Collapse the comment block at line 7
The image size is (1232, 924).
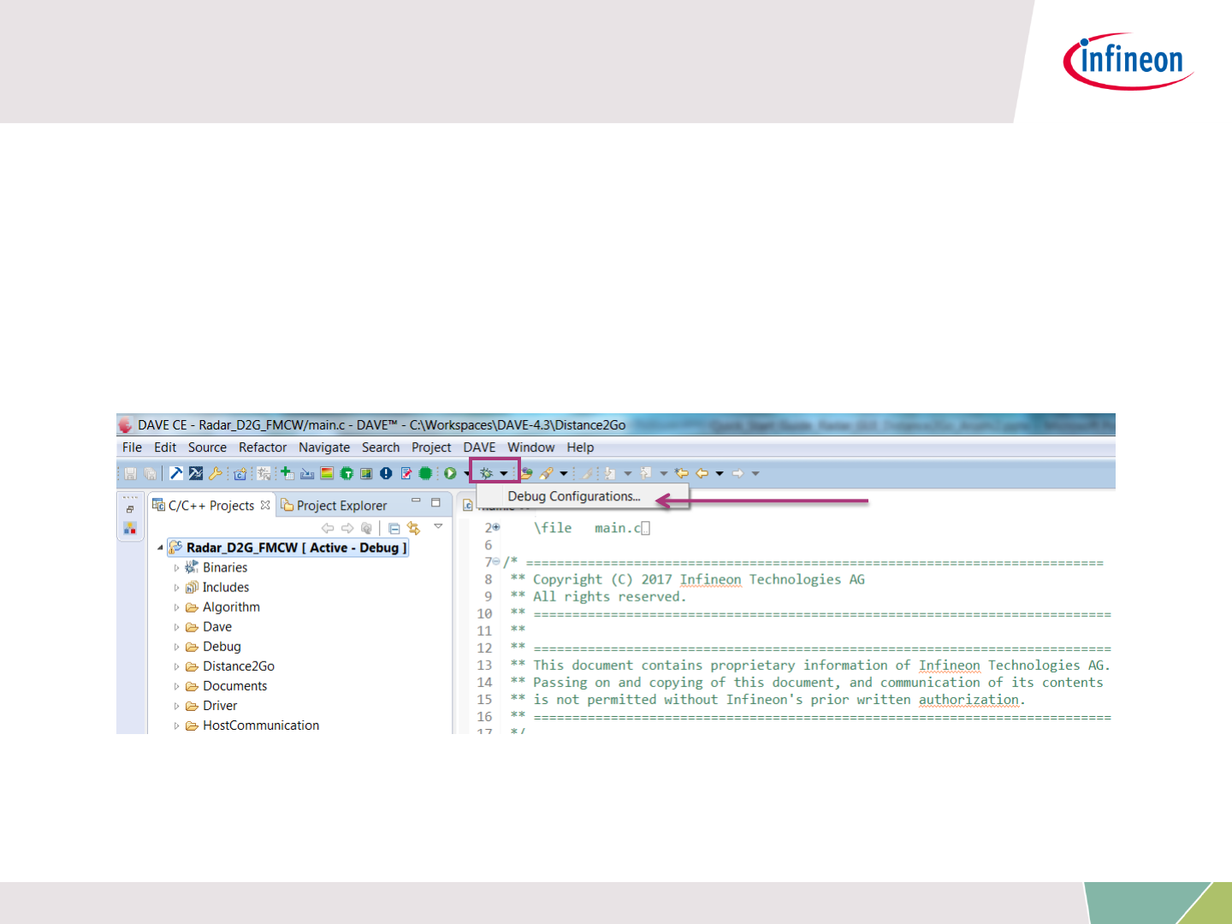[x=496, y=561]
